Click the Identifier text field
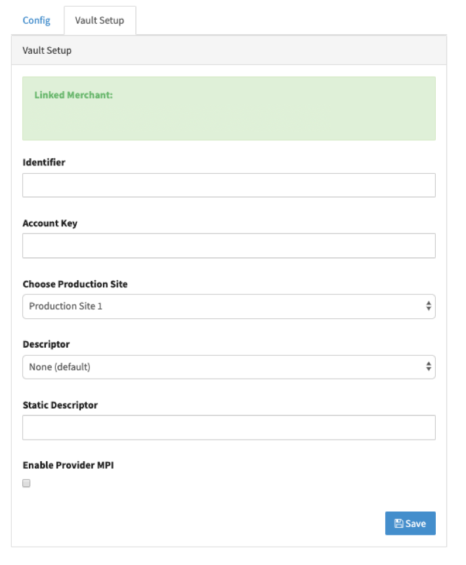This screenshot has height=565, width=466. click(228, 185)
